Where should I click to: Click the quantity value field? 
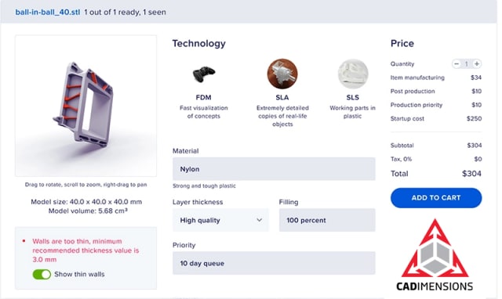point(467,64)
